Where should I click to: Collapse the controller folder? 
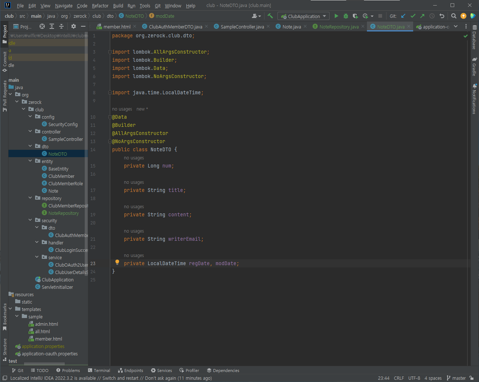[30, 131]
